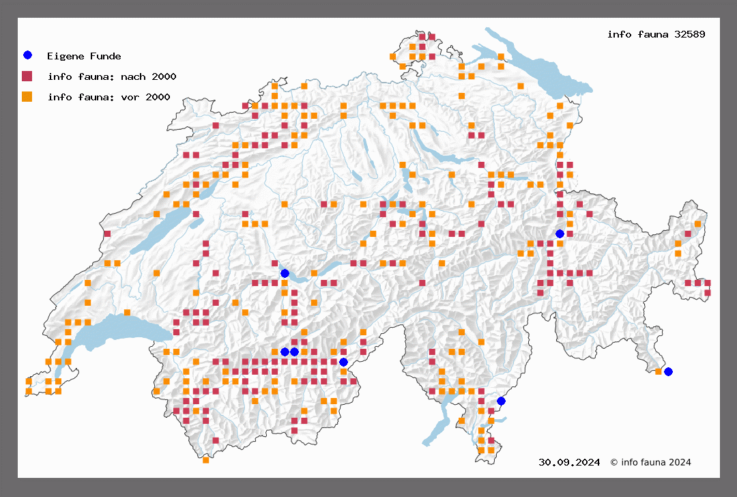Select the blue dot northeast of Lake Maggiore
The image size is (737, 497).
[x=501, y=401]
